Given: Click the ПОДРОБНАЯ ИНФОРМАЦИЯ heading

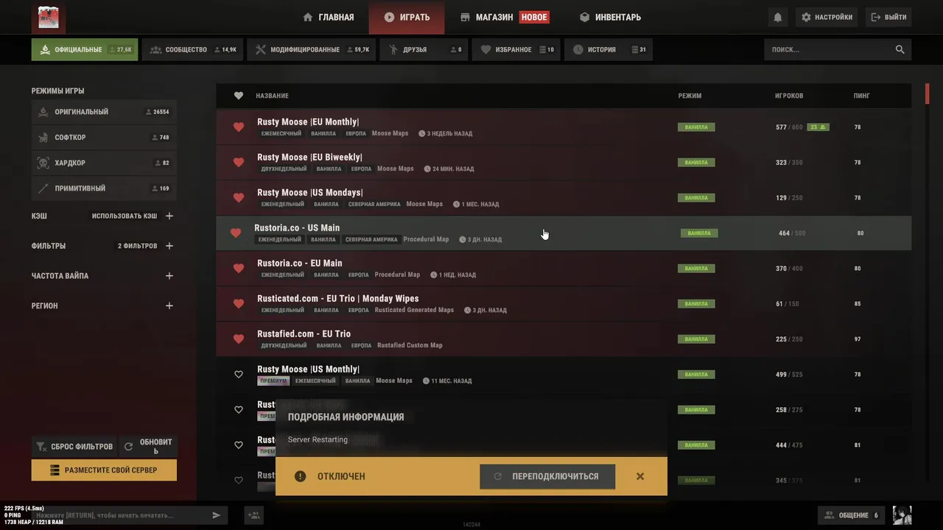Looking at the screenshot, I should [x=346, y=417].
